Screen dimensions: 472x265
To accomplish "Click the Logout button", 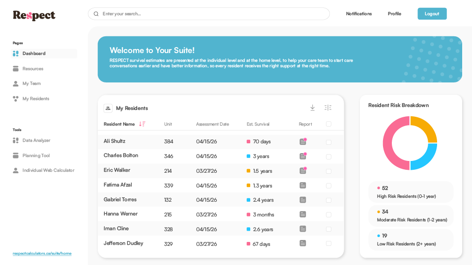I will point(432,14).
